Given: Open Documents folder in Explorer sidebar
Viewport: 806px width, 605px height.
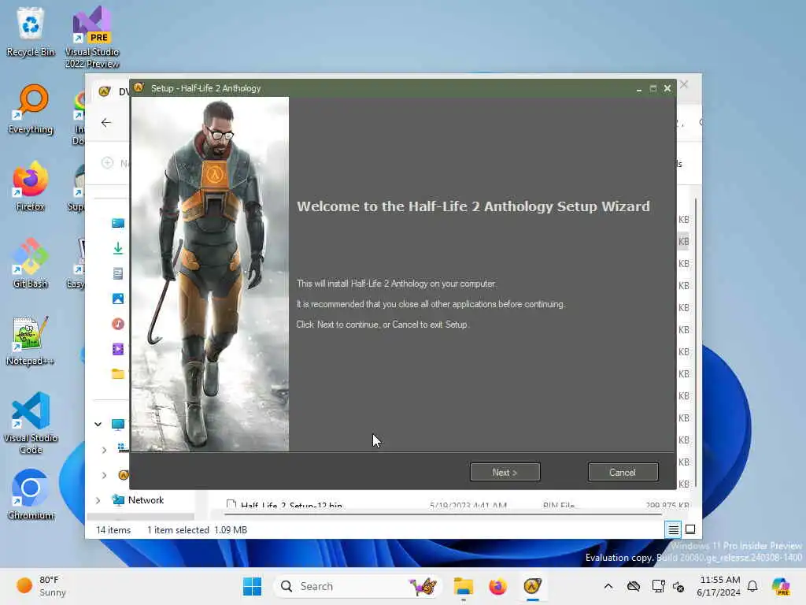Looking at the screenshot, I should (118, 273).
